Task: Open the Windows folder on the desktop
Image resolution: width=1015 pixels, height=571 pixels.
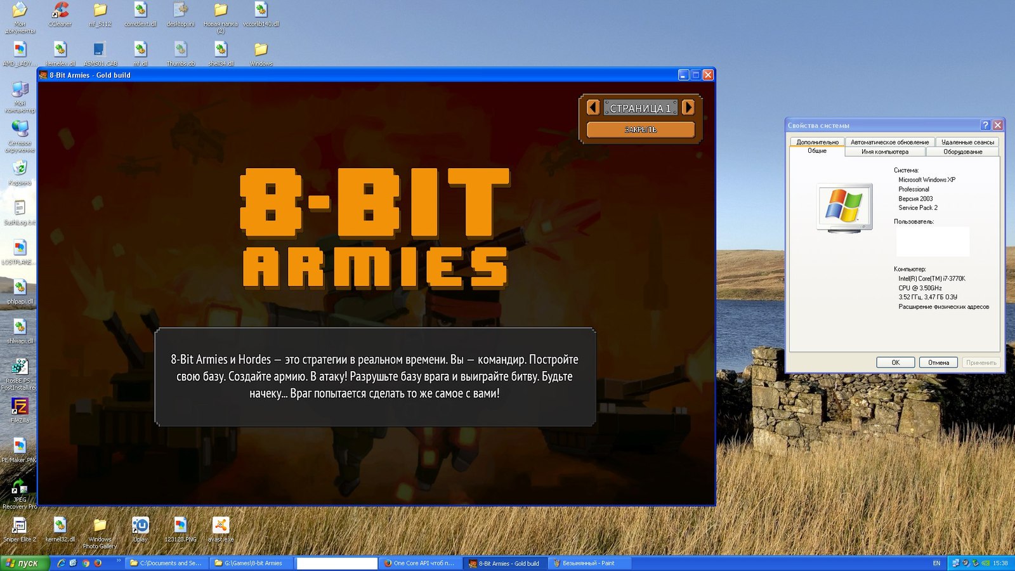Action: tap(260, 49)
